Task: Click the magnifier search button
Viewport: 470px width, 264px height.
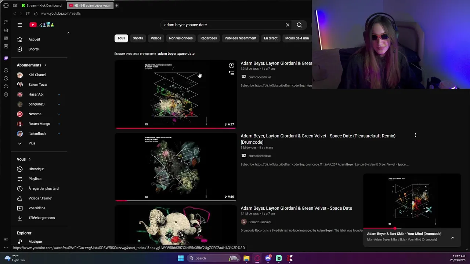Action: 299,25
